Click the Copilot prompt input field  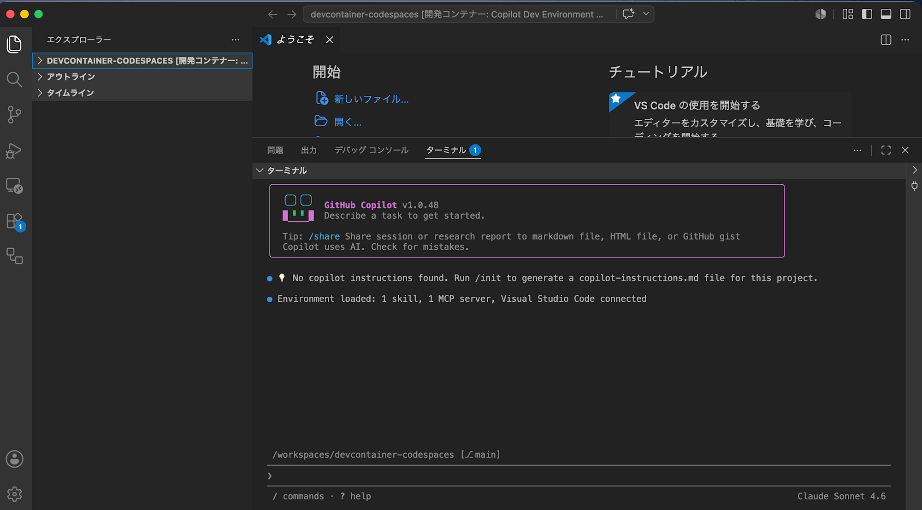pyautogui.click(x=579, y=475)
